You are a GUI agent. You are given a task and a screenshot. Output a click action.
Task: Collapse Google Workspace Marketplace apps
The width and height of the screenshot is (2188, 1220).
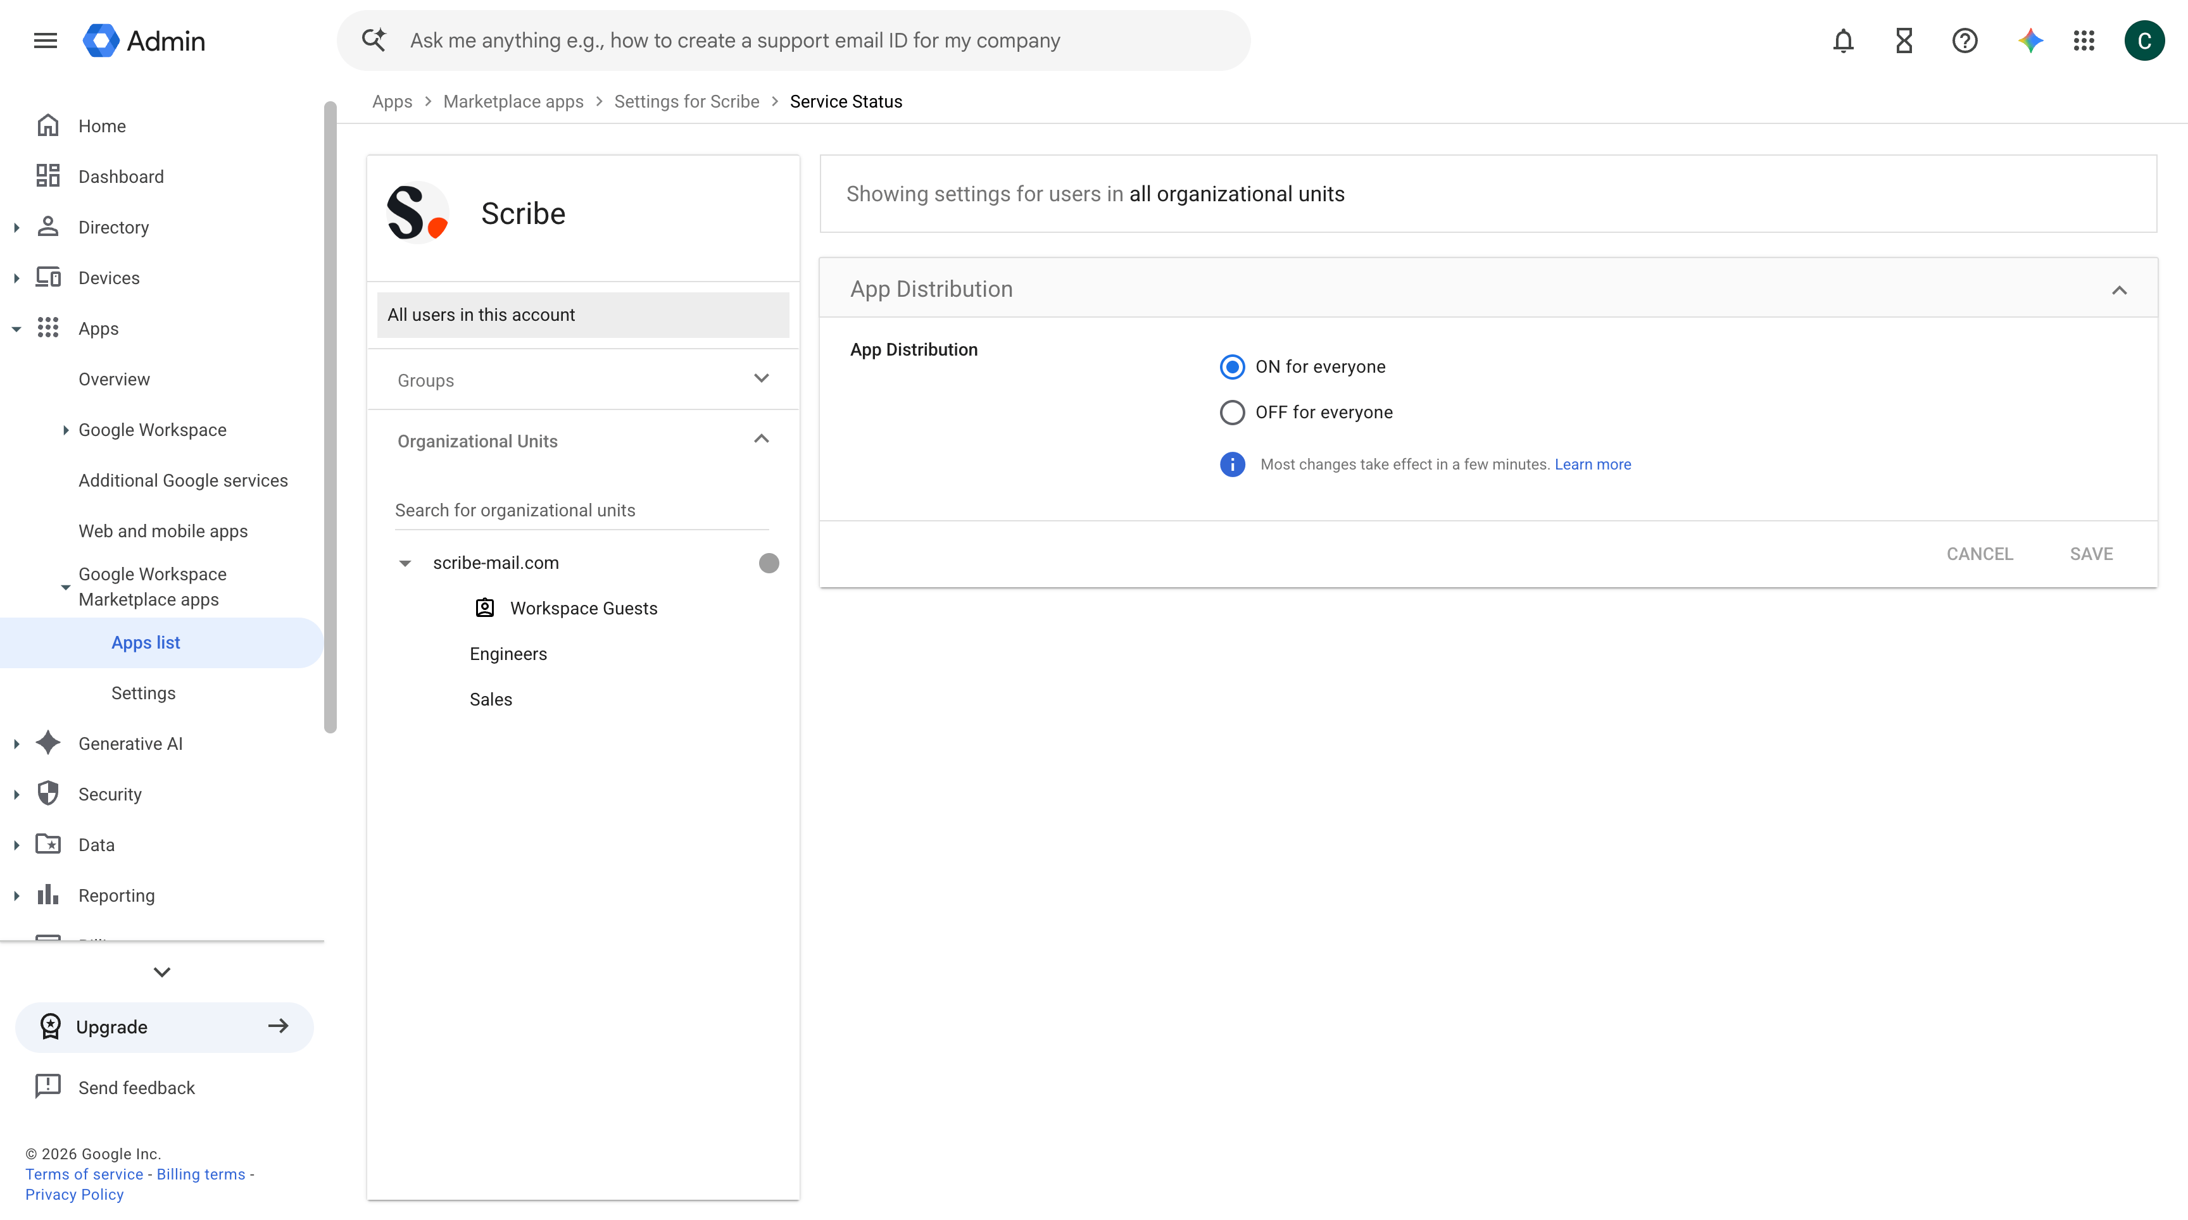[x=65, y=587]
